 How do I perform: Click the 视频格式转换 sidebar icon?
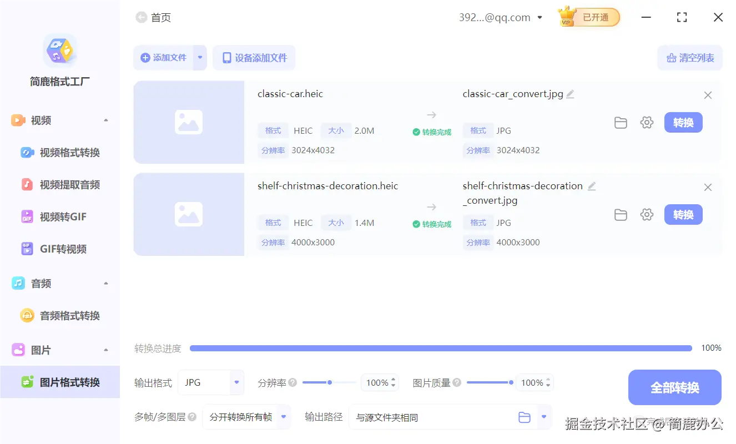pos(27,152)
